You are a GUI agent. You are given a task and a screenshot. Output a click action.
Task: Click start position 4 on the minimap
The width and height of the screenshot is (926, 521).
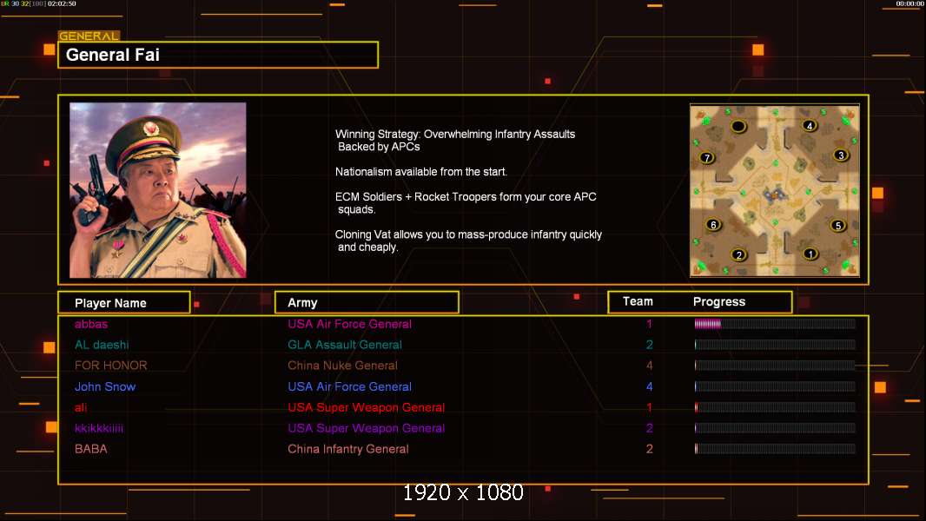tap(810, 125)
